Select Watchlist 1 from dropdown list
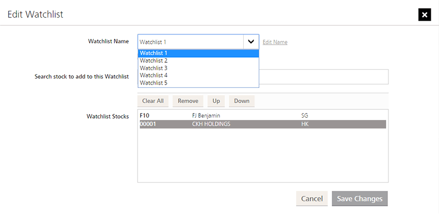The image size is (439, 214). click(x=198, y=53)
